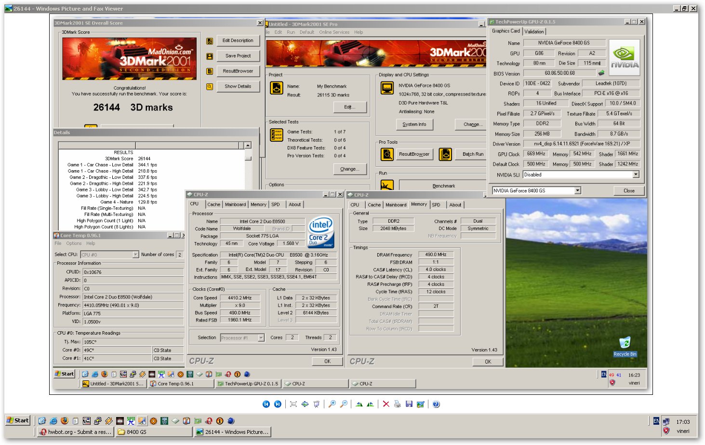Open the Processor #1 Selection dropdown in CPU-Z
This screenshot has width=705, height=445.
point(261,337)
